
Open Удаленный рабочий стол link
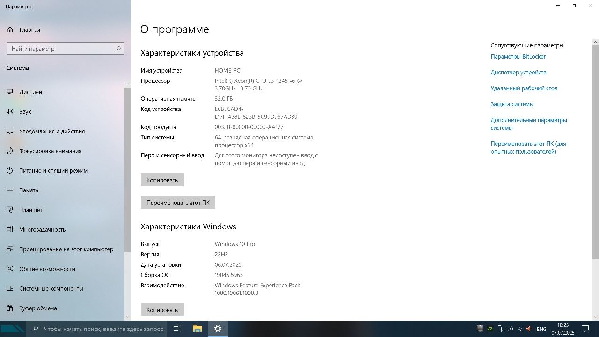tap(524, 88)
